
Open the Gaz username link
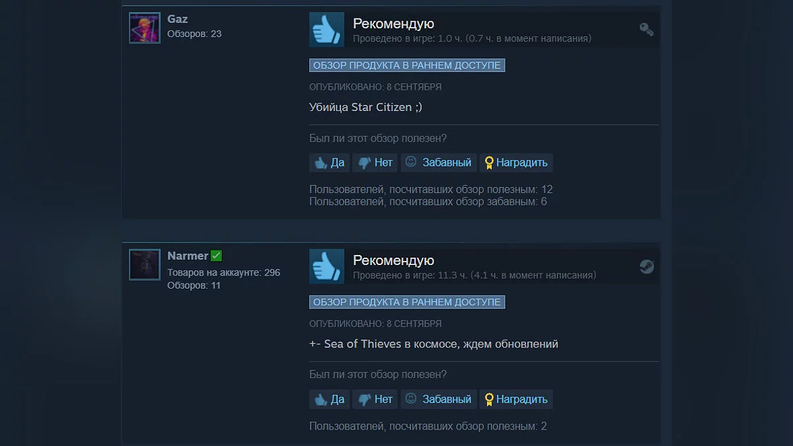pos(178,19)
